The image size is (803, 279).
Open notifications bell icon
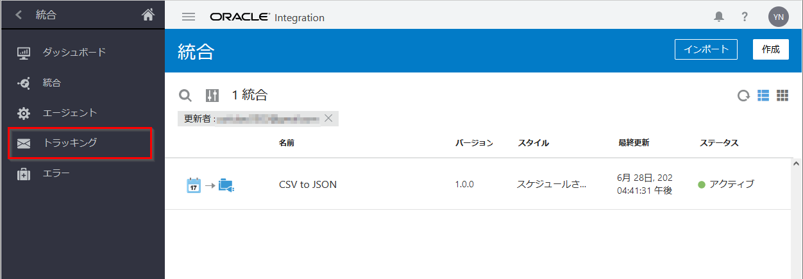click(x=718, y=17)
